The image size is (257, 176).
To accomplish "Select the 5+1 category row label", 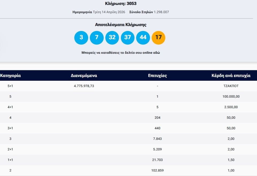I will 10,86.
